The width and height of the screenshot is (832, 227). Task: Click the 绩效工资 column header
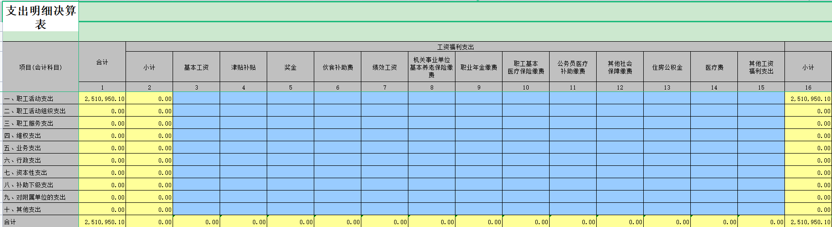(385, 67)
